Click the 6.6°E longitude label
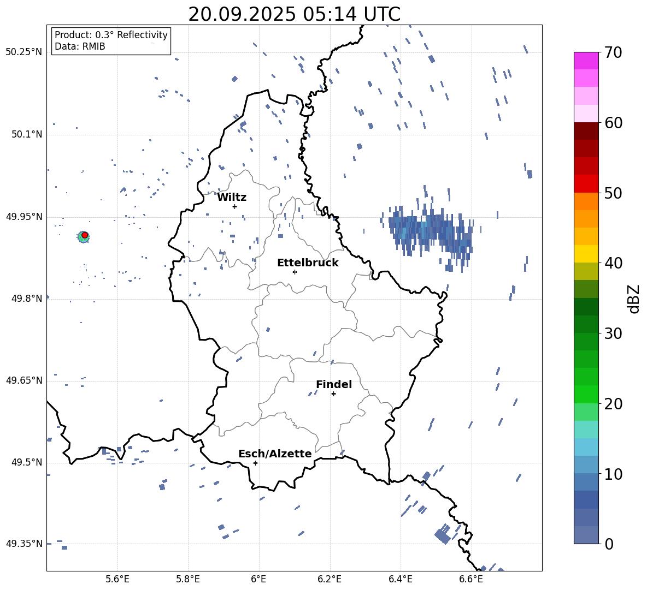The height and width of the screenshot is (590, 647). point(471,580)
